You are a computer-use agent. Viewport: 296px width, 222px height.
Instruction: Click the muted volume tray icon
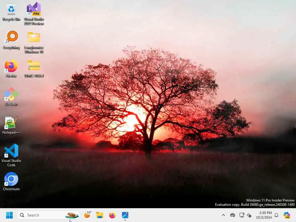pos(249,215)
